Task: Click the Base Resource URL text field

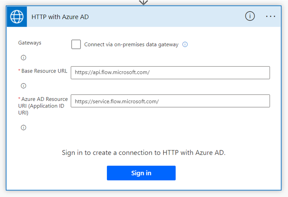Action: coord(170,73)
